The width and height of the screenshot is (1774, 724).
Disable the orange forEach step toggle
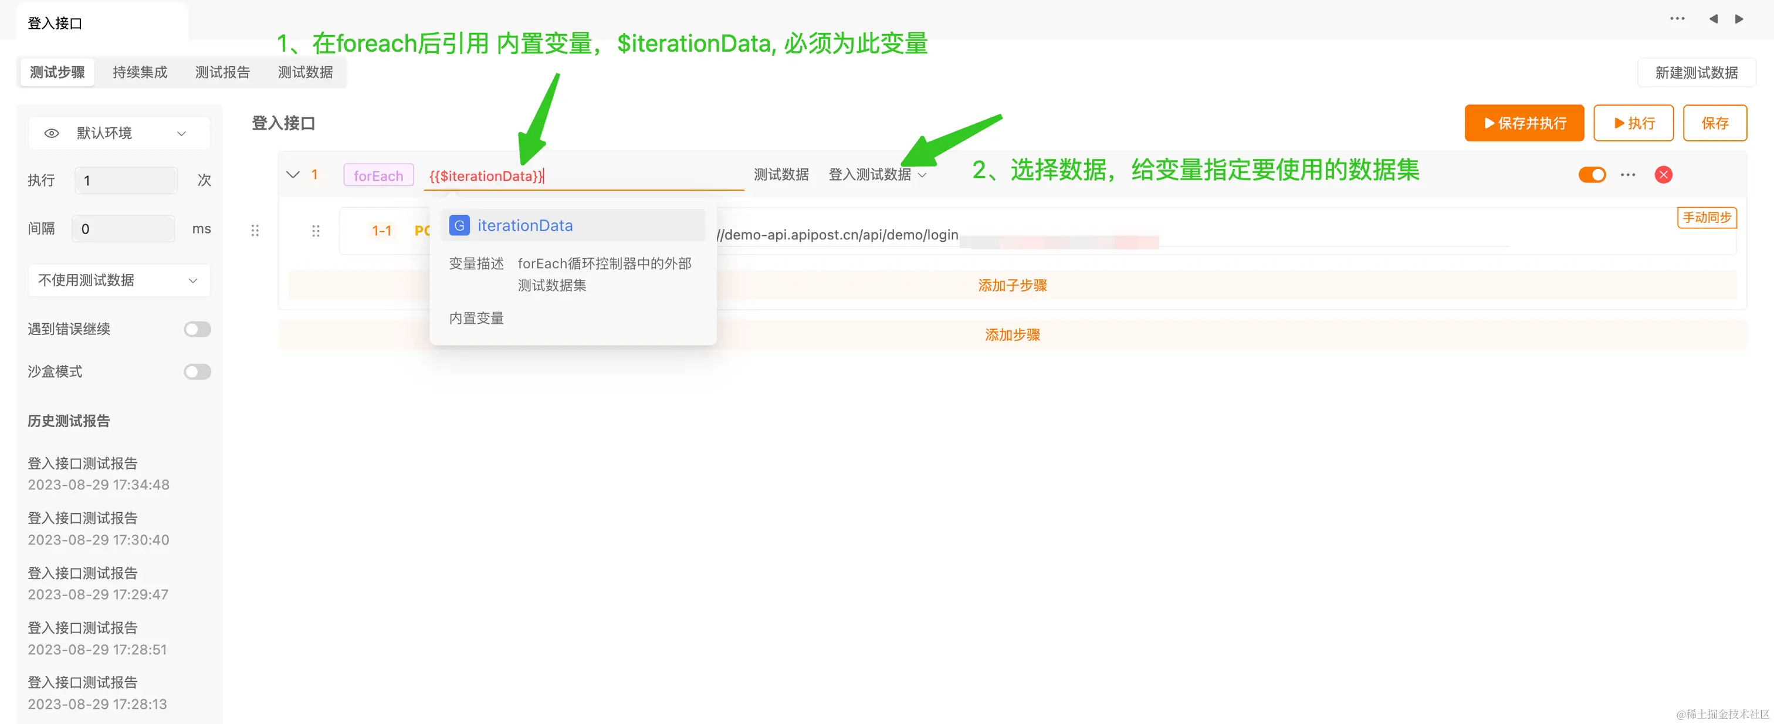1592,174
